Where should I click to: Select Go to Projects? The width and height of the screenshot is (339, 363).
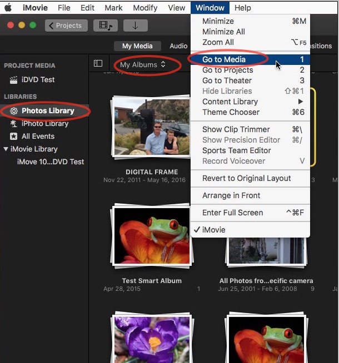click(x=250, y=70)
